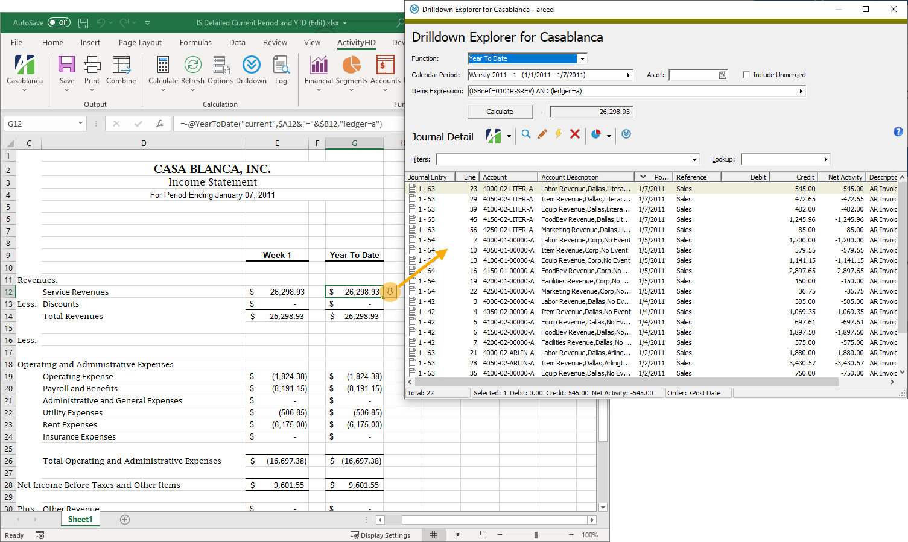Click the Segments pie chart icon
This screenshot has width=908, height=542.
click(351, 65)
